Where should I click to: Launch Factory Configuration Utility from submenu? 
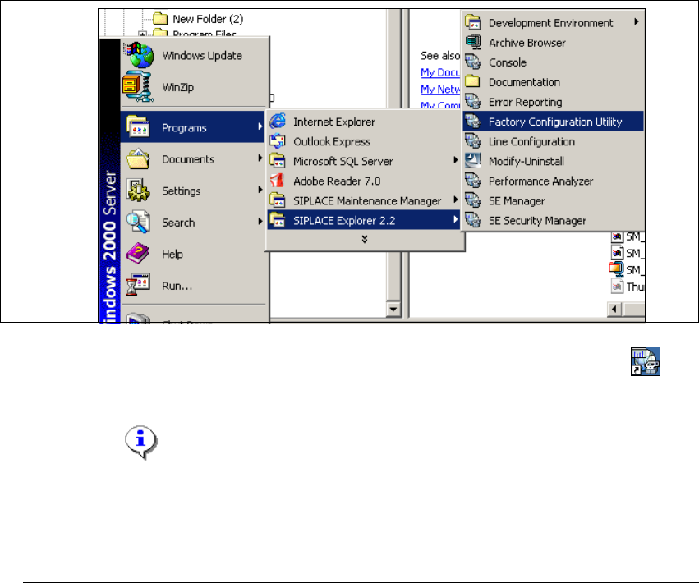[554, 122]
